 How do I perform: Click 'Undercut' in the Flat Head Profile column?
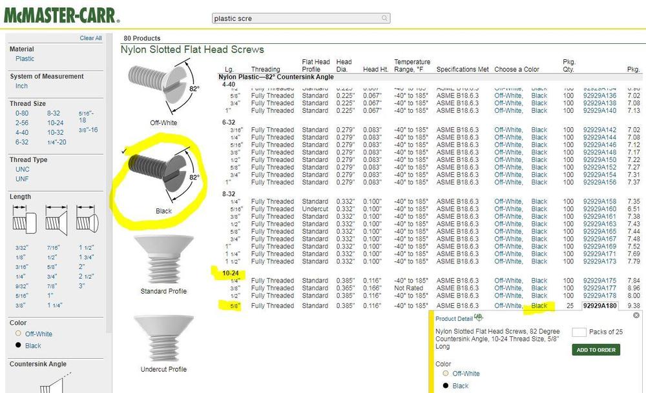[x=315, y=208]
